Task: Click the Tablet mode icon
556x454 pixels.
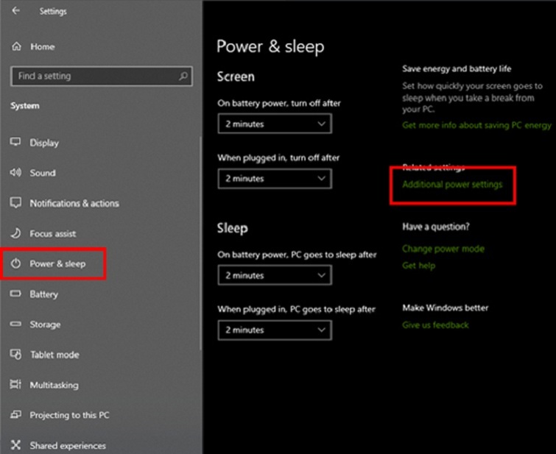Action: tap(15, 355)
